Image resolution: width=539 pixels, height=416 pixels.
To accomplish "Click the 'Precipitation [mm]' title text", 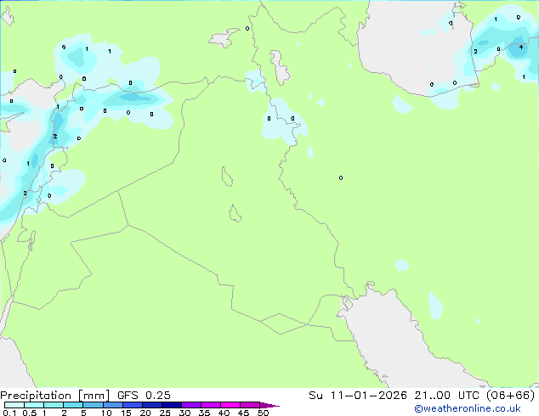I will pos(54,396).
